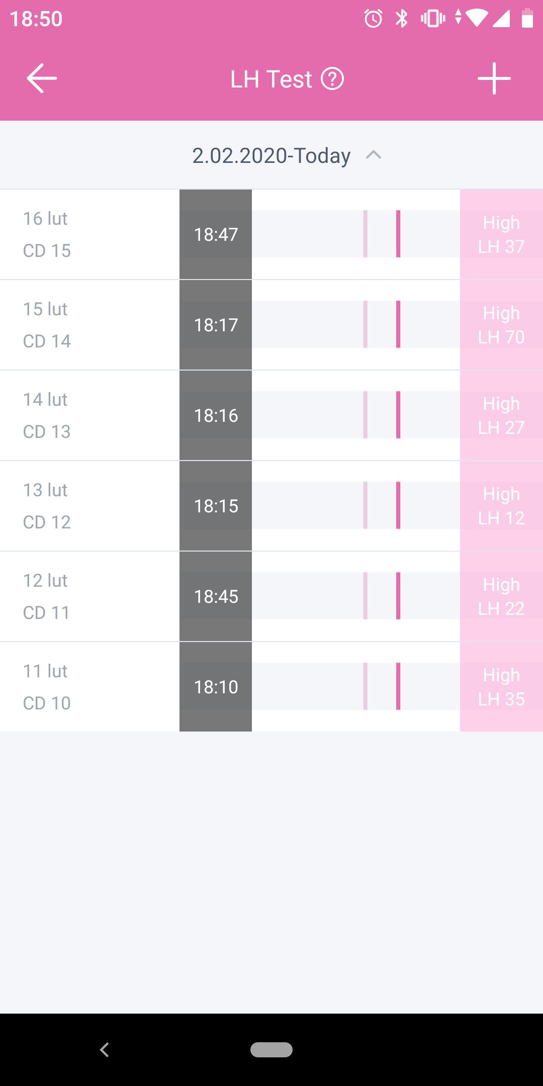Viewport: 543px width, 1086px height.
Task: View High LH 22 result
Action: coord(501,596)
